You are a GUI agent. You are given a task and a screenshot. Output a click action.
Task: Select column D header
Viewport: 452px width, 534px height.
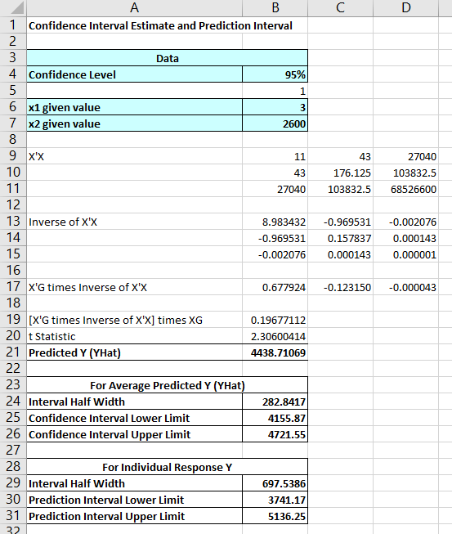click(405, 8)
